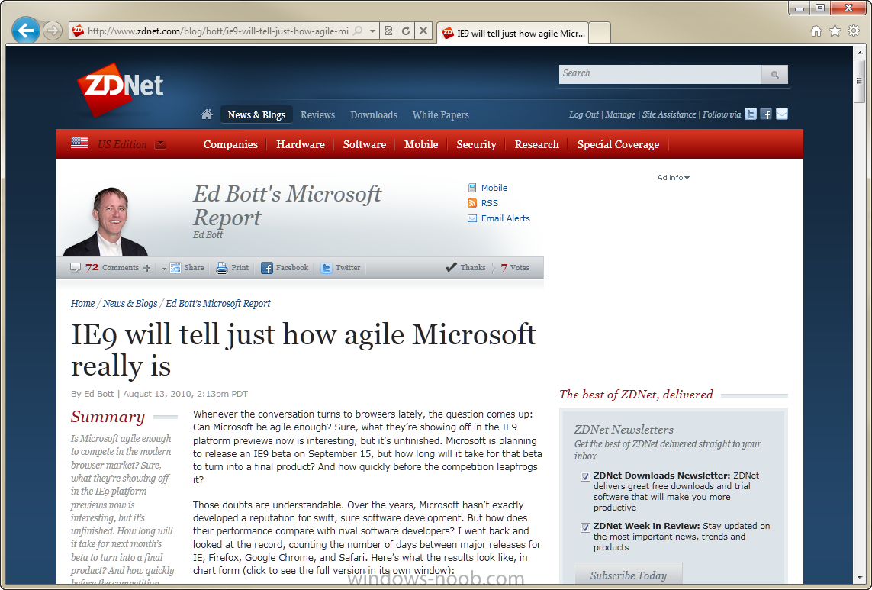Click the US flag icon
Image resolution: width=872 pixels, height=590 pixels.
pos(79,143)
